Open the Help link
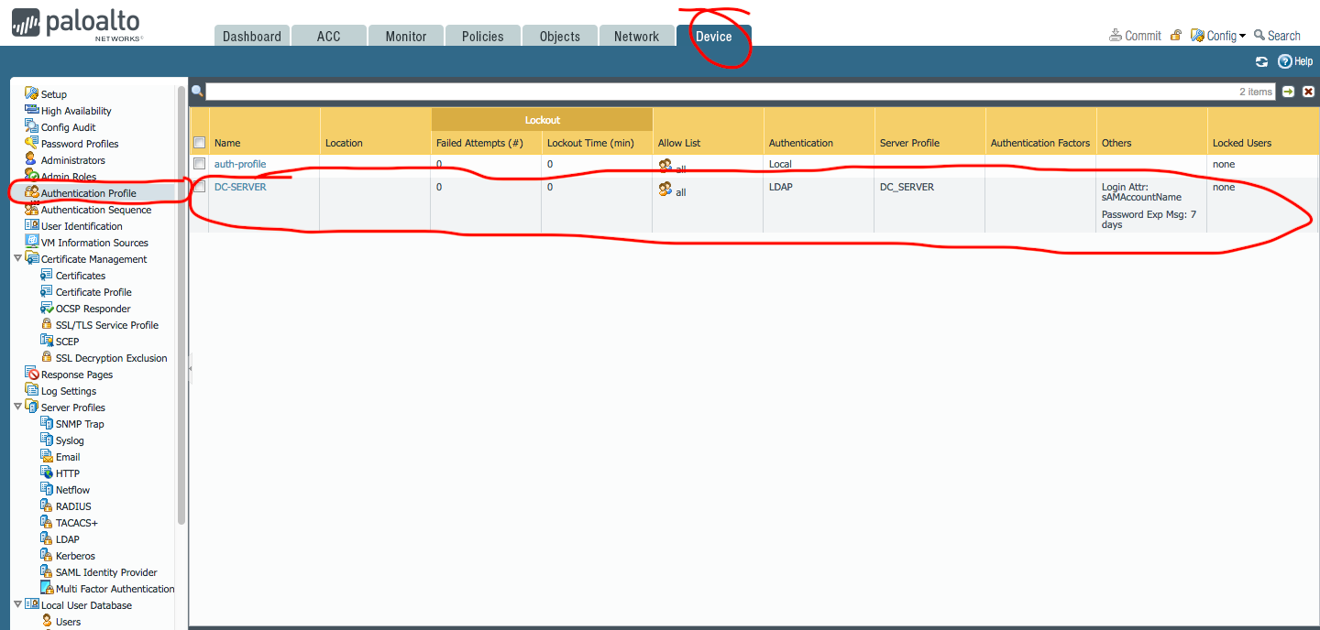 [1295, 61]
